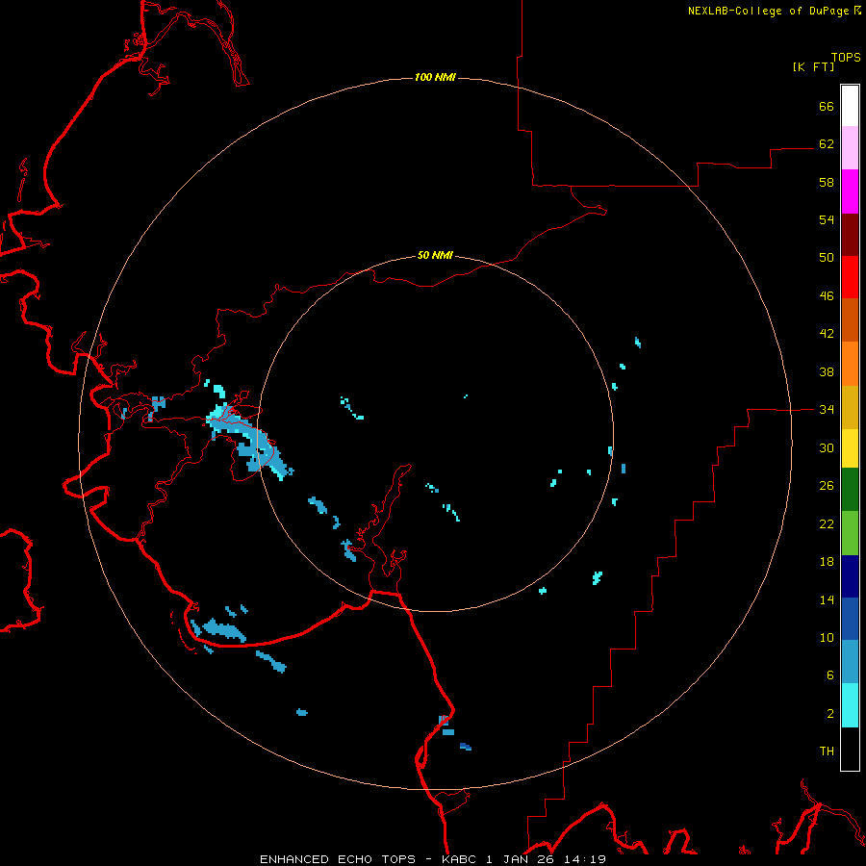The width and height of the screenshot is (866, 866).
Task: Click the magenta legend swatch
Action: pyautogui.click(x=850, y=191)
